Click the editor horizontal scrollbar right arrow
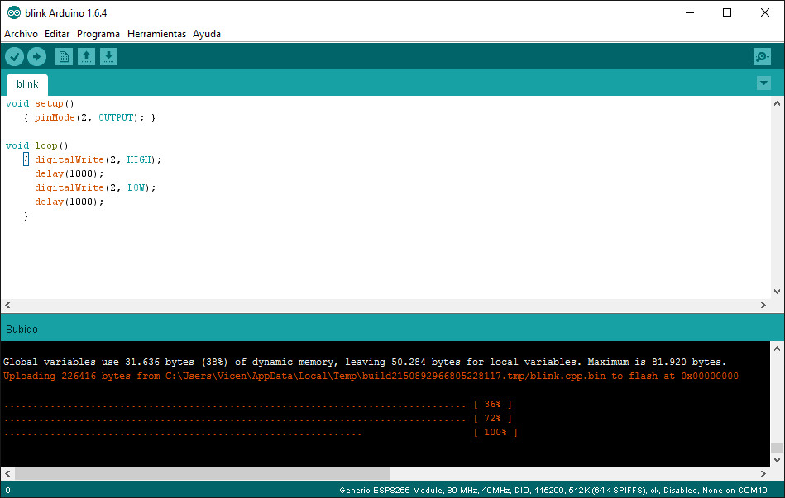785x498 pixels. (x=763, y=306)
